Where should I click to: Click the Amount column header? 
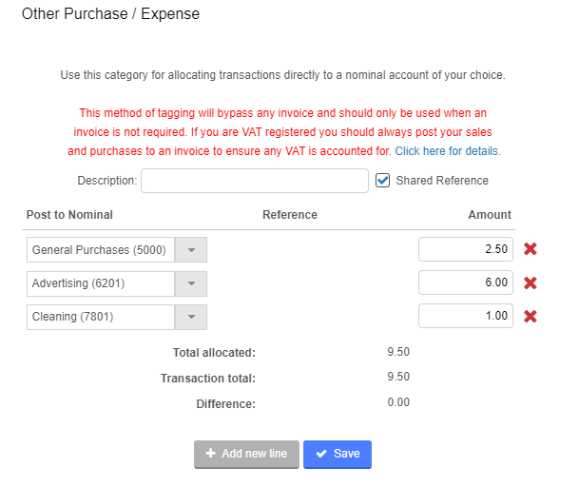point(490,215)
